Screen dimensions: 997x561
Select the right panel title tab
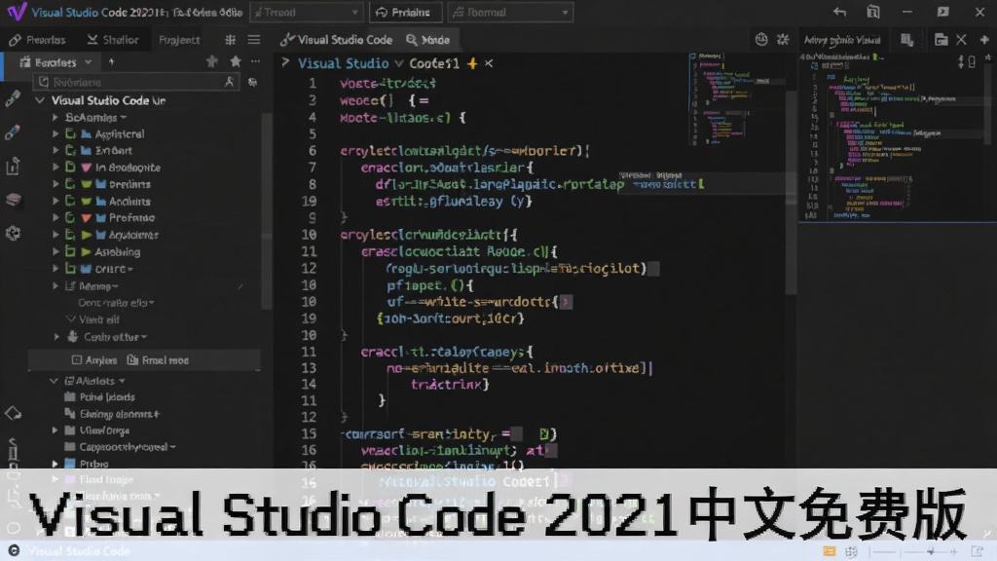[842, 40]
